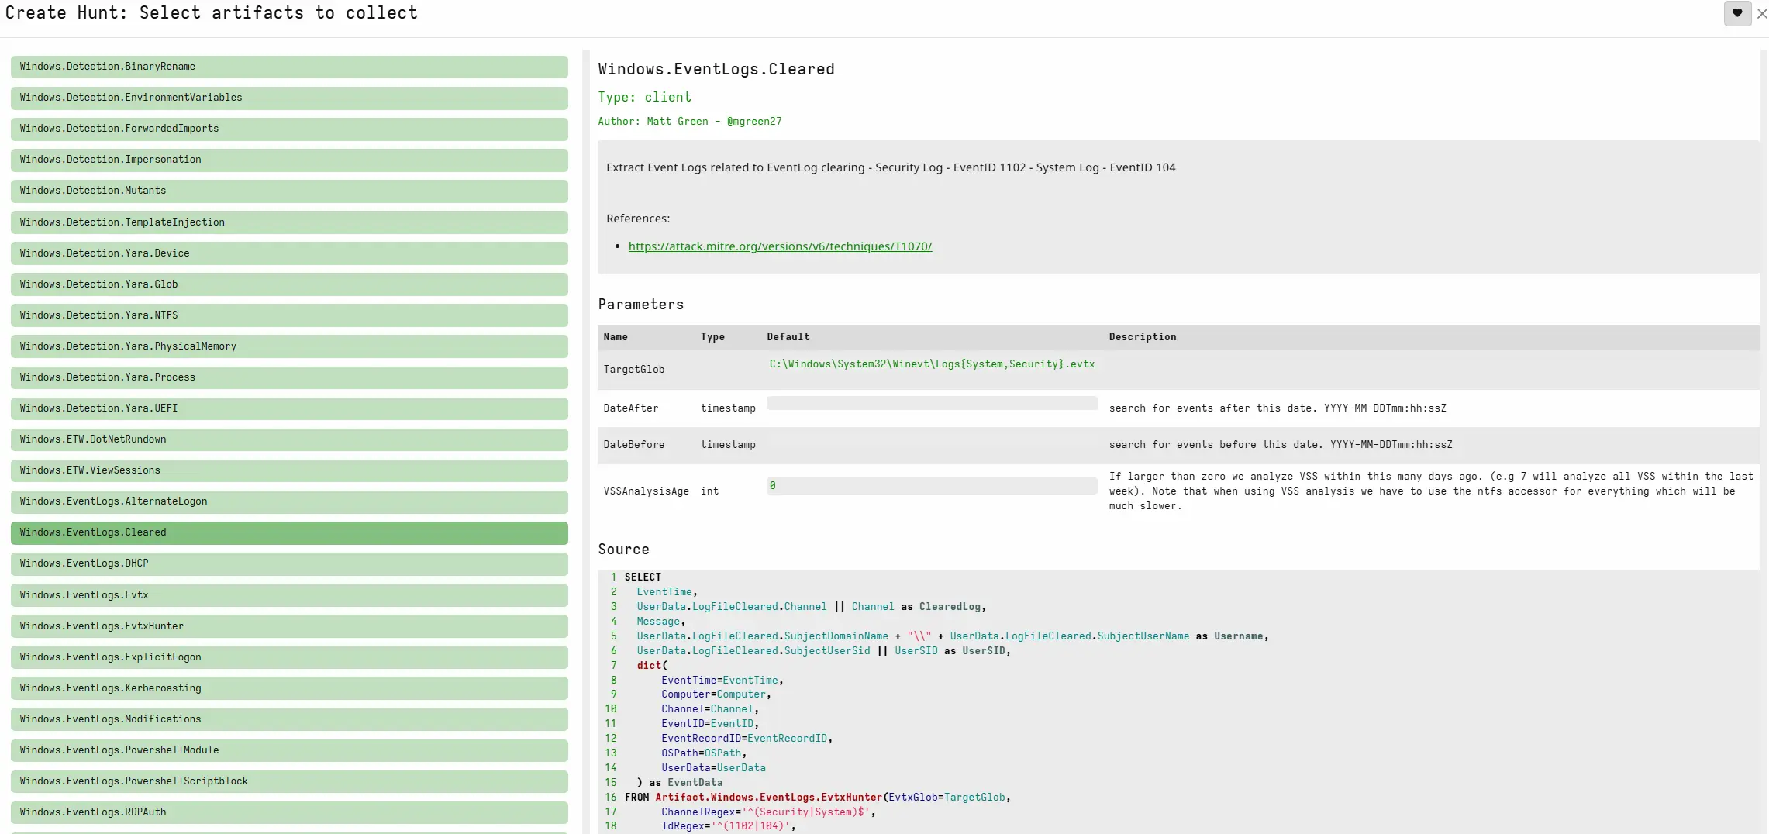
Task: Close the Create Hunt dialog
Action: pos(1762,13)
